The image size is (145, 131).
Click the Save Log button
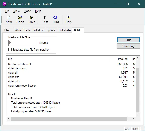coord(129,46)
